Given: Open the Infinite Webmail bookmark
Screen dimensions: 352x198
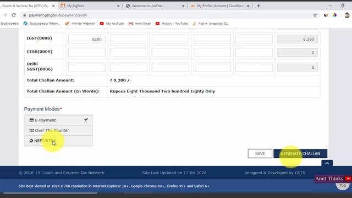Looking at the screenshot, I should (80, 23).
